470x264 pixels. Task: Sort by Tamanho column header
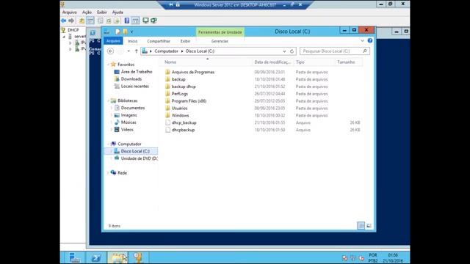(x=349, y=62)
